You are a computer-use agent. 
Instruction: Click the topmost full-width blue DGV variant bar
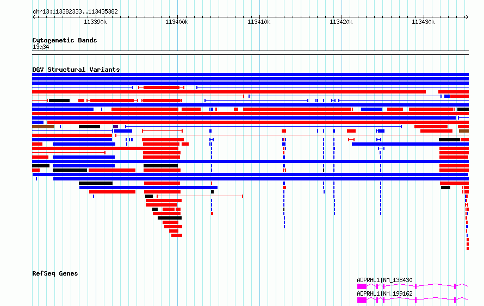[250, 74]
